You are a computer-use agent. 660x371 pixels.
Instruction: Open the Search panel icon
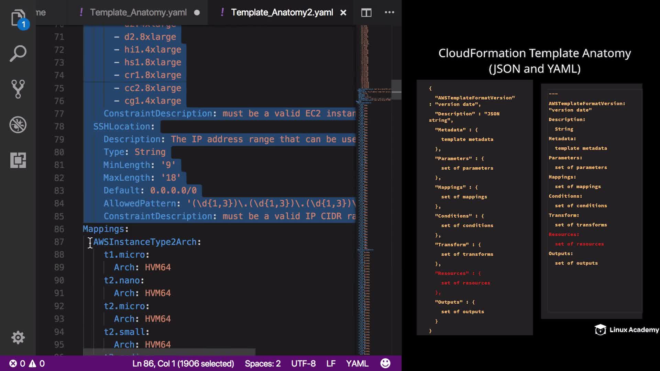pos(18,54)
